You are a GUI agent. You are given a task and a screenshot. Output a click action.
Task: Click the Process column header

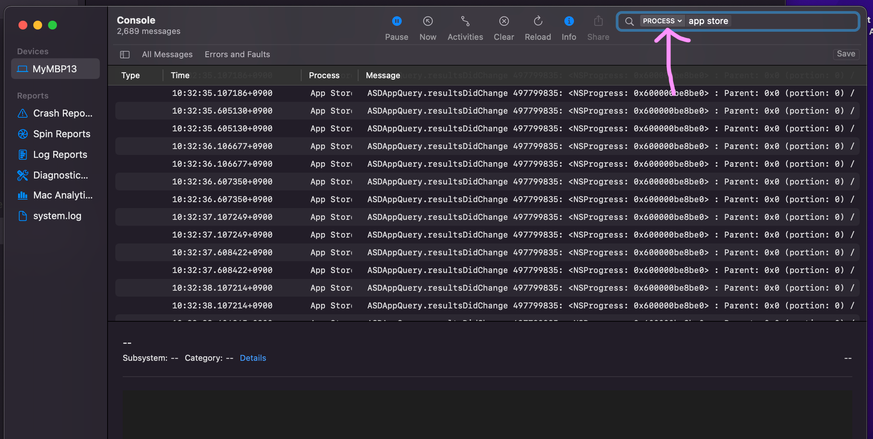[324, 76]
